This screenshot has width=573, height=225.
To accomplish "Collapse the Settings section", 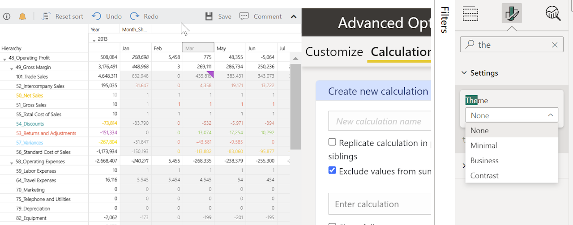I will (464, 73).
